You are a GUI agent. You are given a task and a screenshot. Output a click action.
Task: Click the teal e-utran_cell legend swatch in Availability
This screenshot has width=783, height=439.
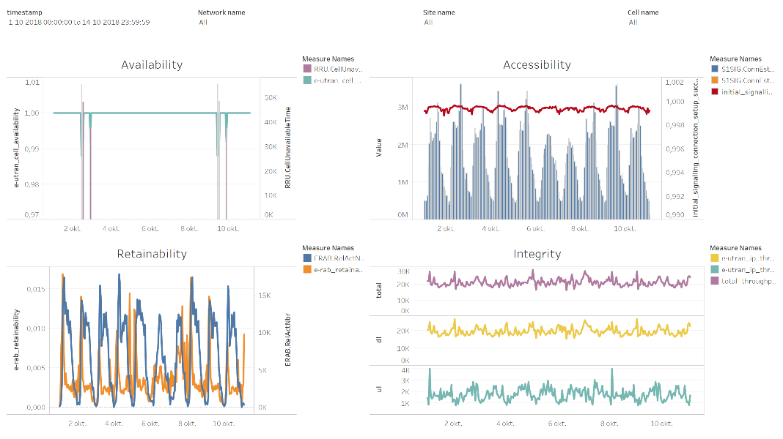307,80
